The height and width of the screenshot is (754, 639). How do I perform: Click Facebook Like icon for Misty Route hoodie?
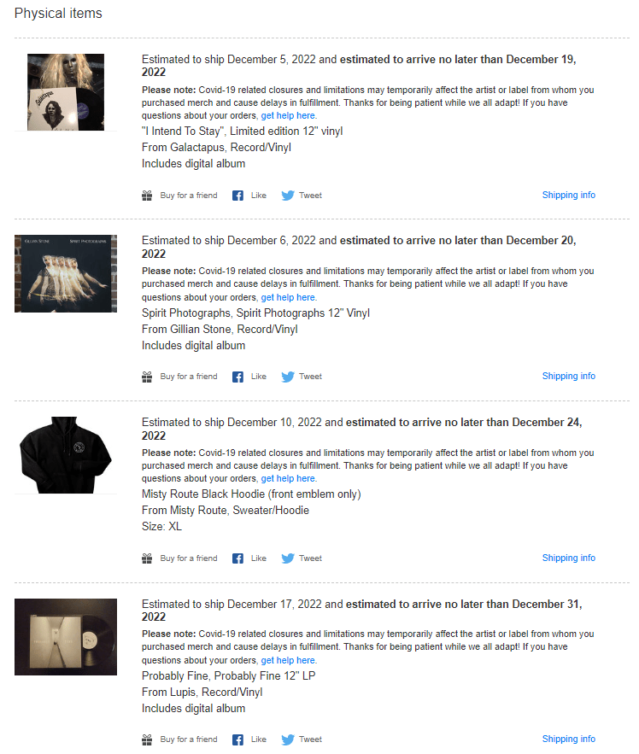point(237,558)
